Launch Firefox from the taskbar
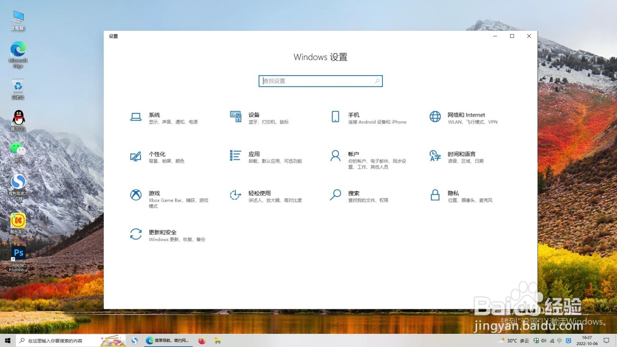617x347 pixels. pyautogui.click(x=202, y=340)
